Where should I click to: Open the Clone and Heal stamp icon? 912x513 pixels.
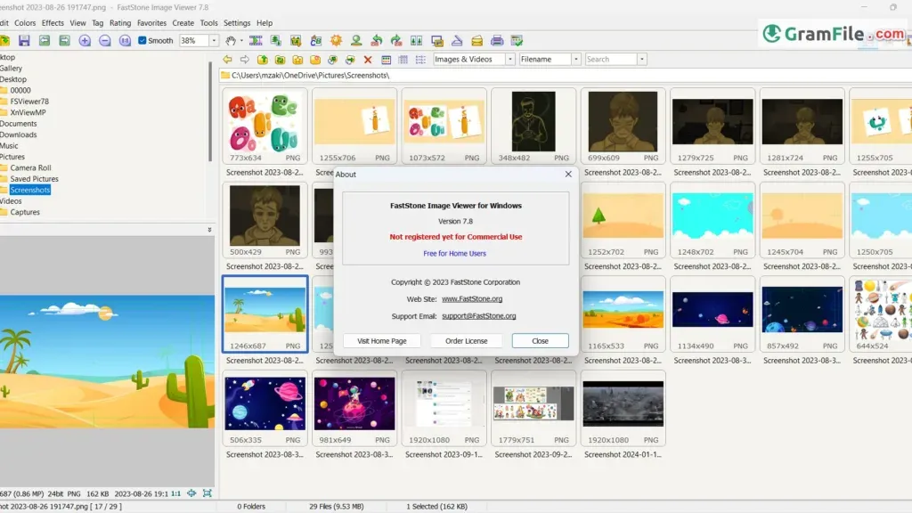point(356,41)
